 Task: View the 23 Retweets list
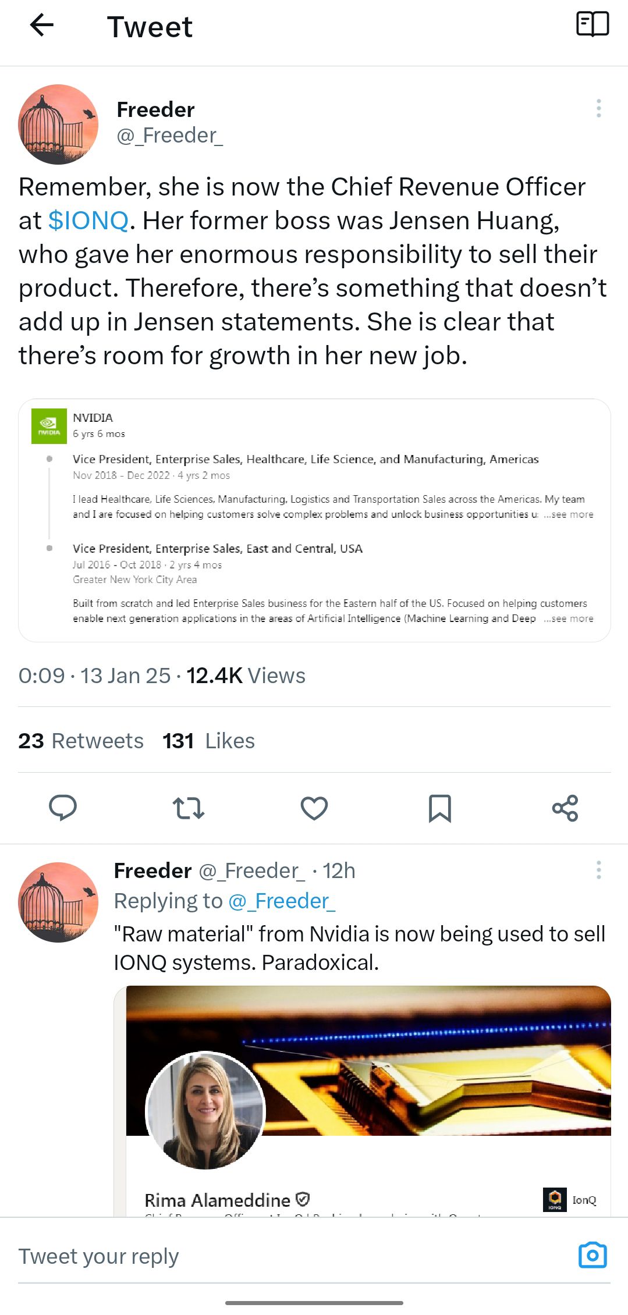pyautogui.click(x=81, y=741)
